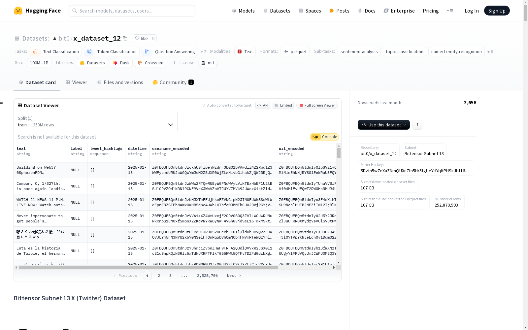Select the sentiment-analysis sub-task tag
The height and width of the screenshot is (330, 528).
[x=359, y=51]
